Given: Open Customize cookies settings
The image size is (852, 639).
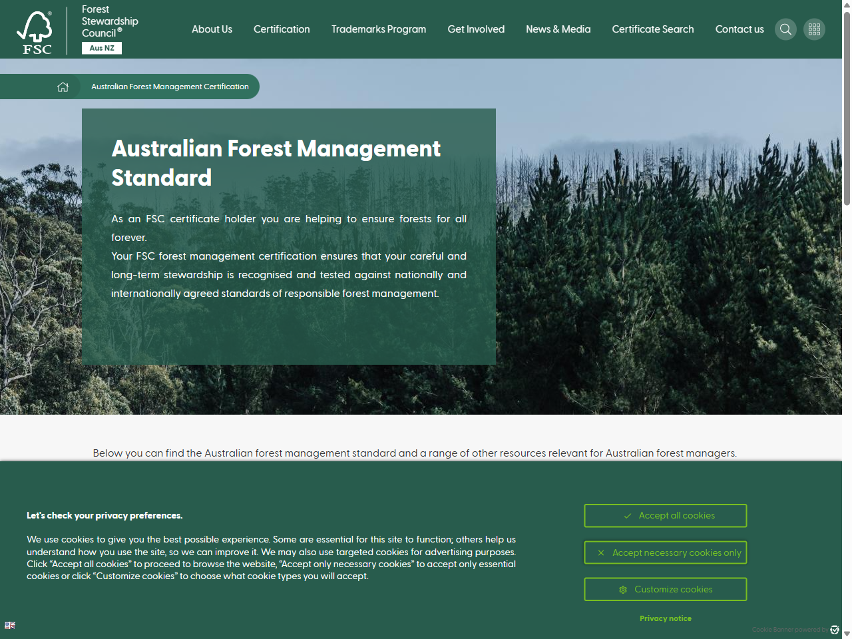Looking at the screenshot, I should 666,589.
